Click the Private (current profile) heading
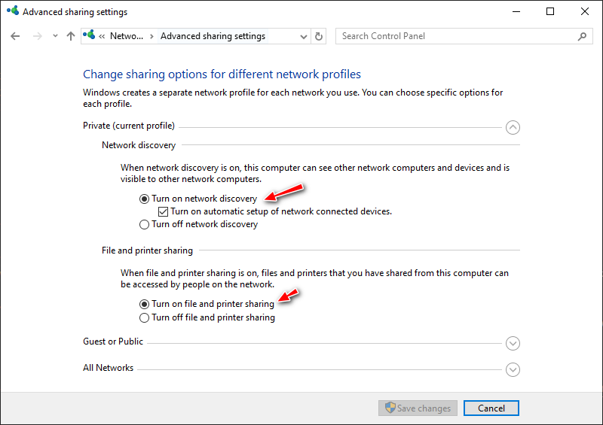 pyautogui.click(x=129, y=126)
